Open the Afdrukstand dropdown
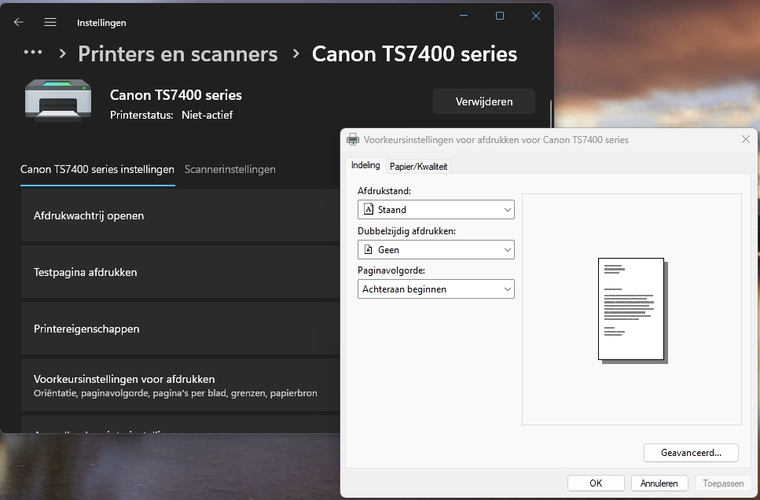The width and height of the screenshot is (760, 500). pyautogui.click(x=435, y=210)
